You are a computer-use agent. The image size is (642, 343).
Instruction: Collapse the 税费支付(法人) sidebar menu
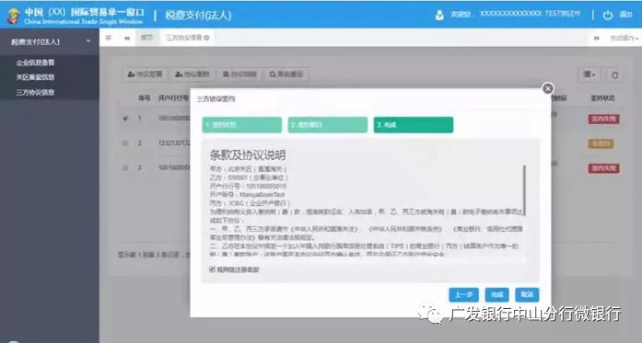(x=50, y=41)
